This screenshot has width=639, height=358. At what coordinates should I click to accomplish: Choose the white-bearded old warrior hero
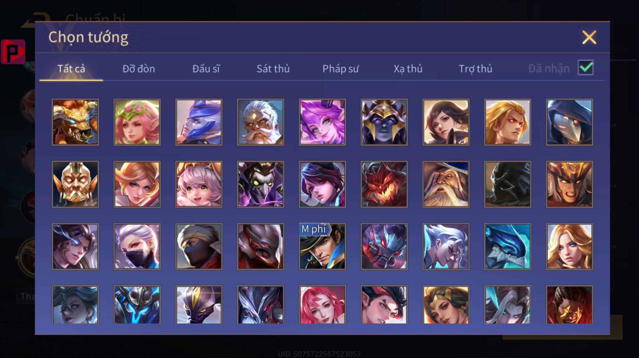(x=261, y=122)
